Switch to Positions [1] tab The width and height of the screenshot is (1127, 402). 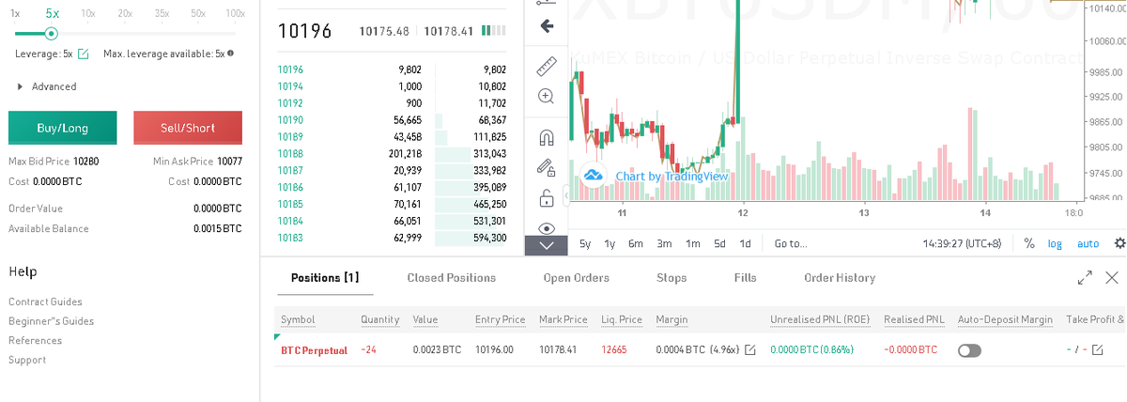coord(325,278)
